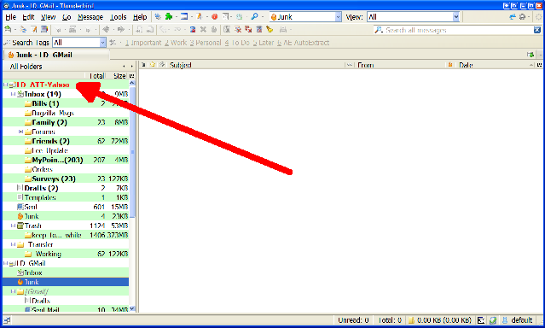
Task: Open the Address Book icon
Action: 44,30
